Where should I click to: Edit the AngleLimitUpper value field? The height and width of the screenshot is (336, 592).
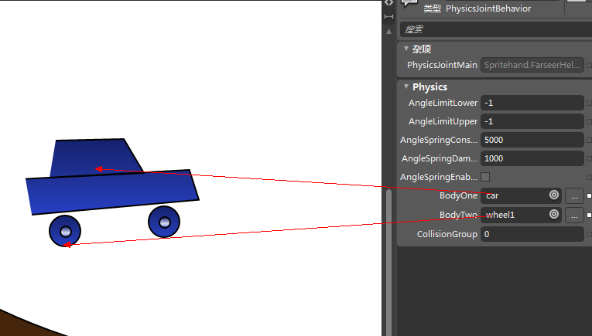pyautogui.click(x=532, y=121)
